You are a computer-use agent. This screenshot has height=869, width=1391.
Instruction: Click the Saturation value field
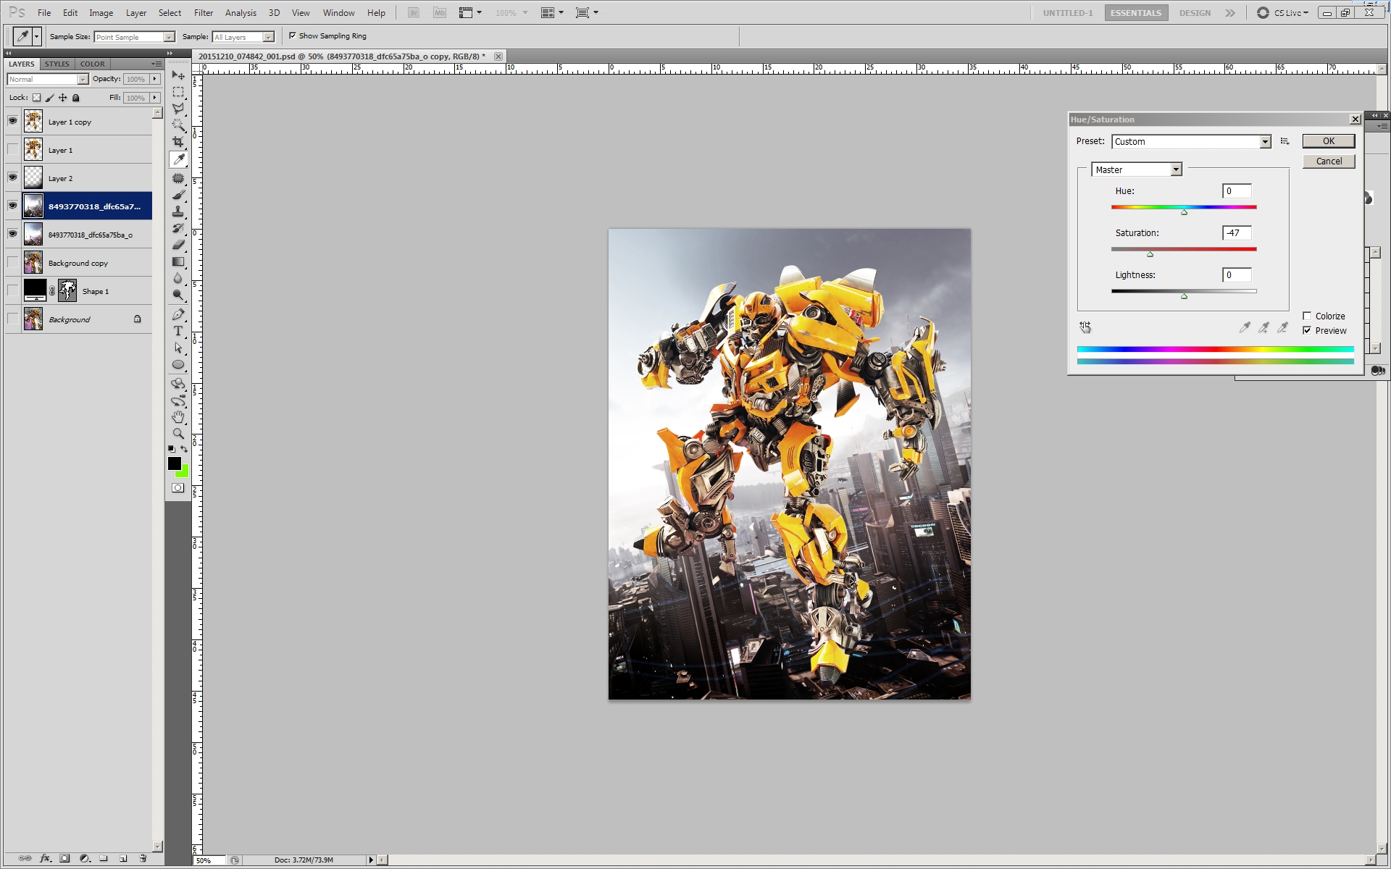[x=1237, y=232]
